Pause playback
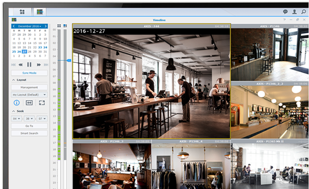 tap(29, 64)
